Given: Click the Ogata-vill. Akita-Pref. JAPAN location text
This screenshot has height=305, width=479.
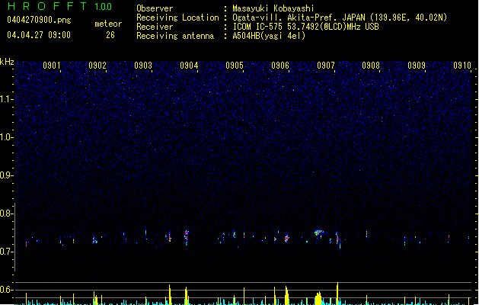Looking at the screenshot, I should pos(340,18).
